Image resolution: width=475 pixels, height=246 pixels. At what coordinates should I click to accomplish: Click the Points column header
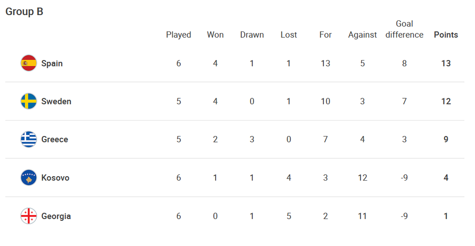click(x=446, y=35)
